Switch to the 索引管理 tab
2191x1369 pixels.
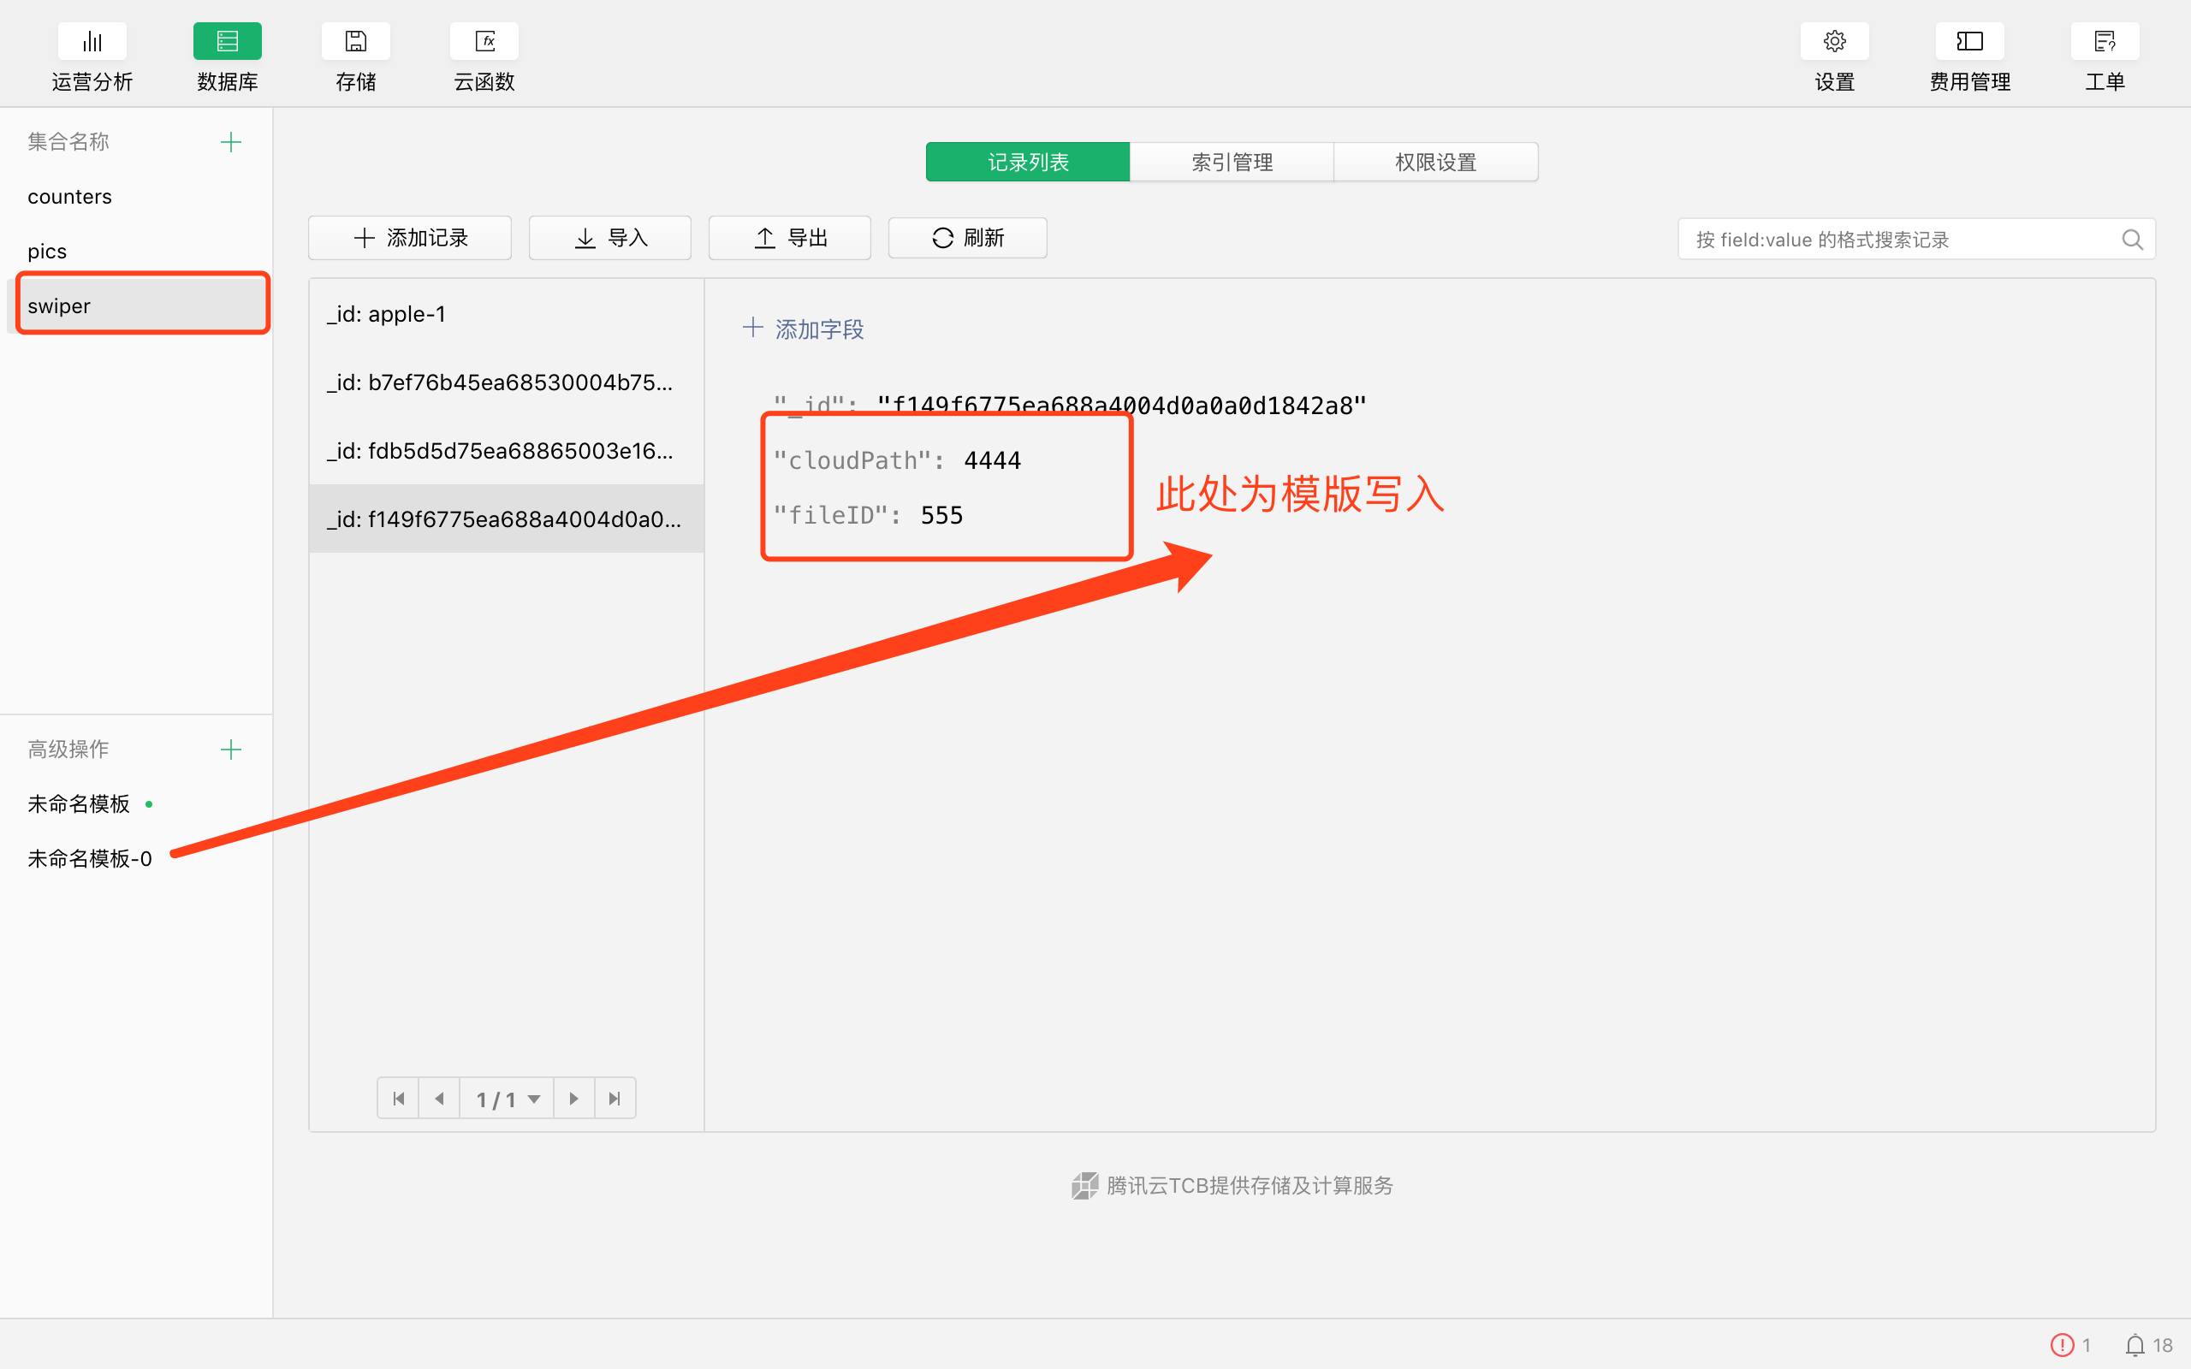click(1232, 162)
